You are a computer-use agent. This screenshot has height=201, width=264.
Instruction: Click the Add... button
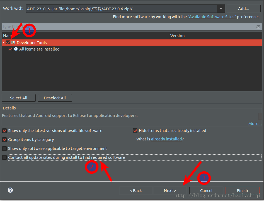(x=243, y=9)
